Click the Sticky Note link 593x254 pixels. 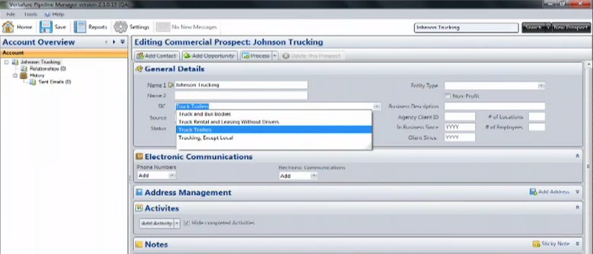(x=551, y=244)
